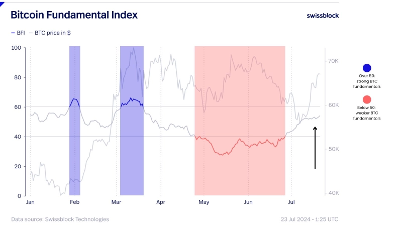Click the blue strong fundamentals circle
The height and width of the screenshot is (226, 402).
pyautogui.click(x=367, y=69)
